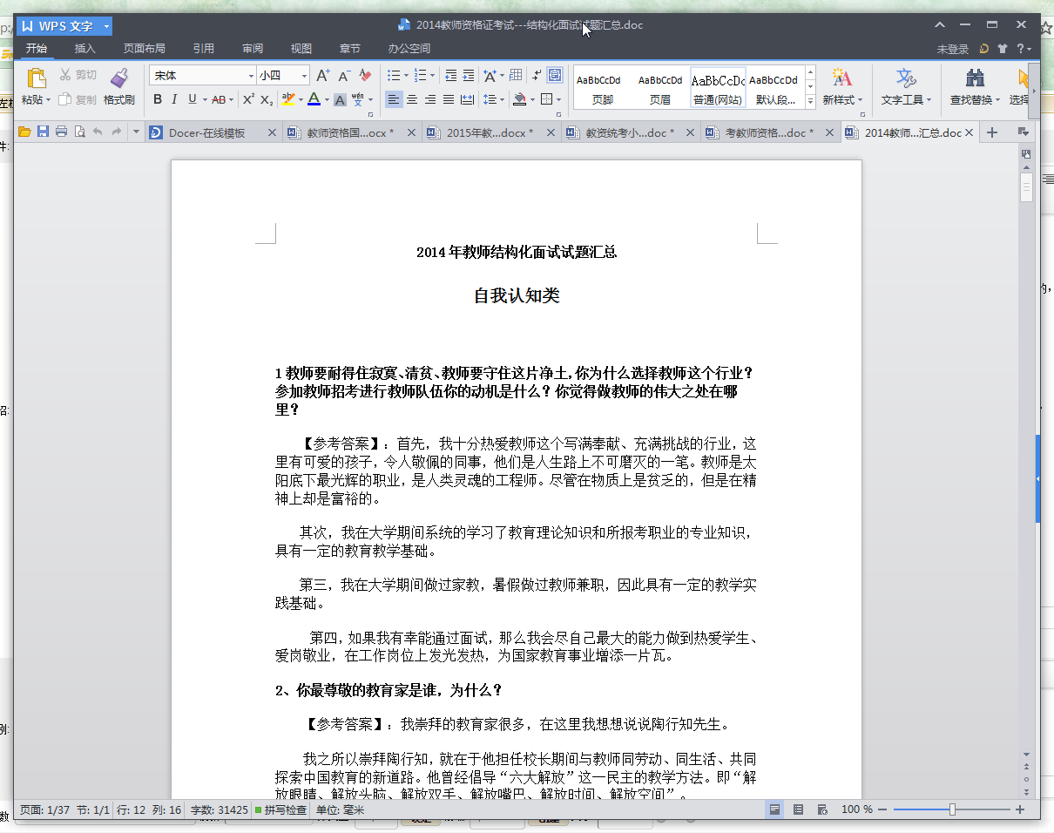Toggle Italic formatting
Viewport: 1054px width, 833px height.
[174, 99]
